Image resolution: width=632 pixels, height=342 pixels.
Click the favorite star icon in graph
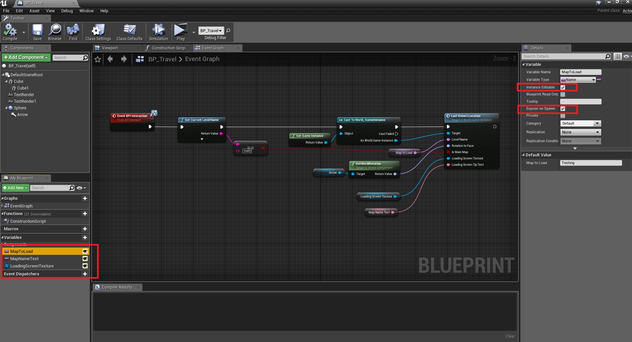click(x=98, y=59)
